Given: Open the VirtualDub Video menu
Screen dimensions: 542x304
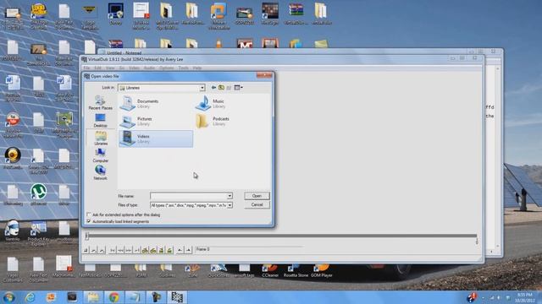Looking at the screenshot, I should coord(134,68).
